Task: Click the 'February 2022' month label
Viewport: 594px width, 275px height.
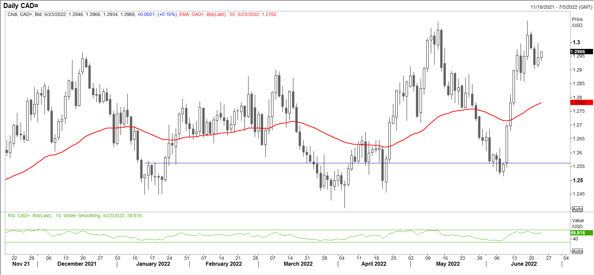Action: point(224,264)
